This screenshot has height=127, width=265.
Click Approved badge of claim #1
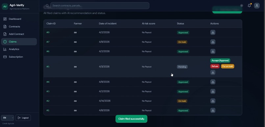tap(183, 111)
